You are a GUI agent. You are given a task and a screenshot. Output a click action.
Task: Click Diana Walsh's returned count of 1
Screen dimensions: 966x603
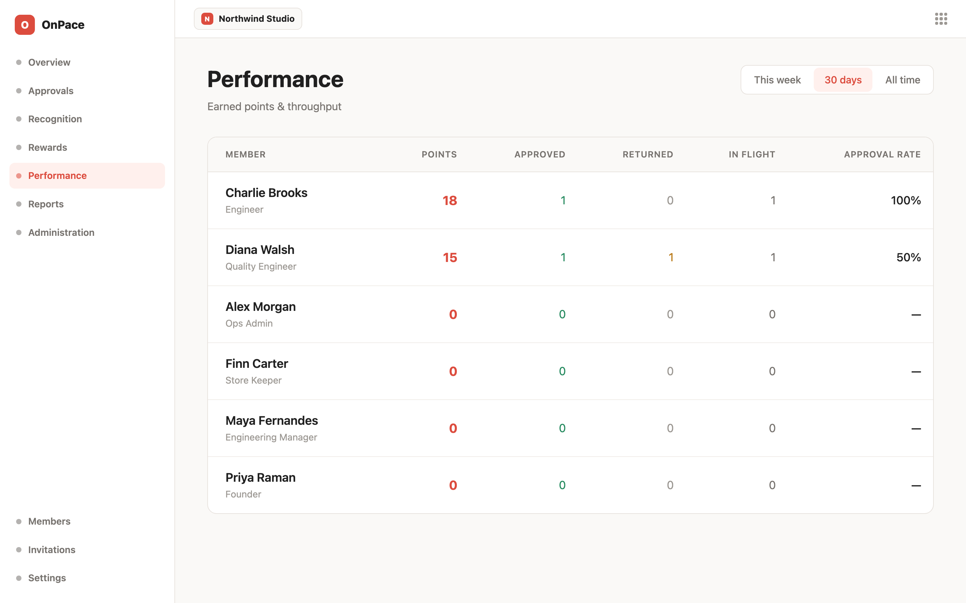[x=670, y=257]
